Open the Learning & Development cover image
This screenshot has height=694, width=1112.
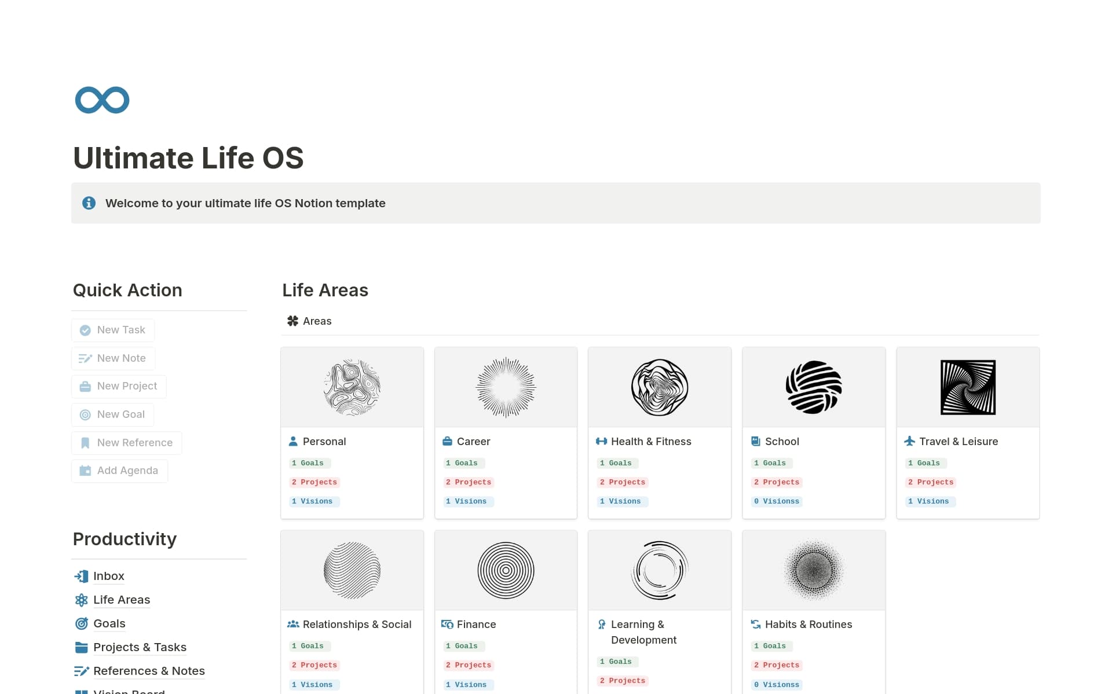click(660, 570)
